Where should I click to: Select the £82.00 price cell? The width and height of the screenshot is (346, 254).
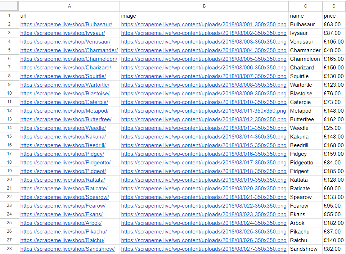pos(334,249)
